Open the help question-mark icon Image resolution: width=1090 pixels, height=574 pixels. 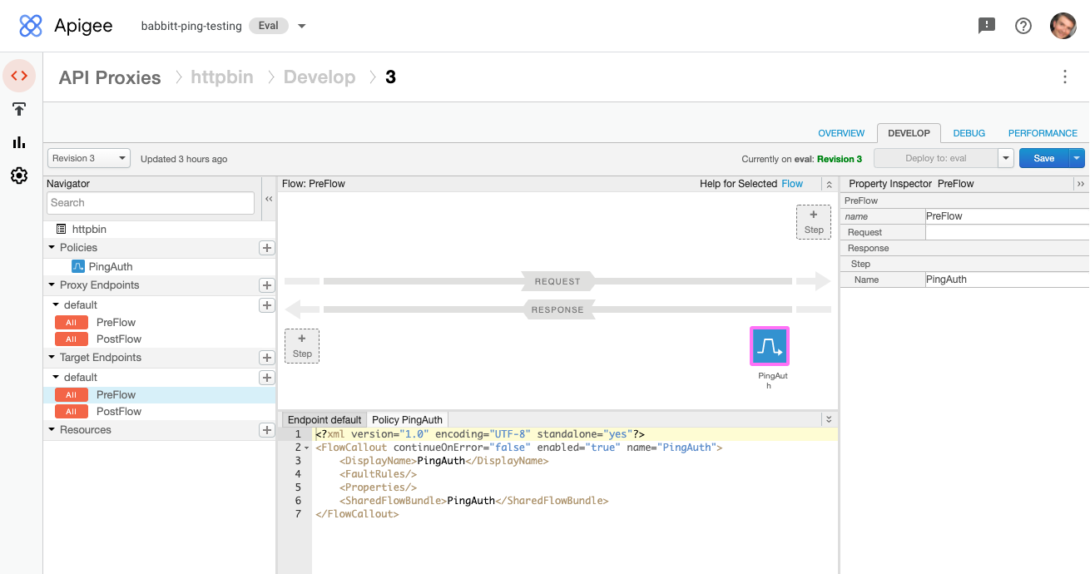click(x=1023, y=26)
